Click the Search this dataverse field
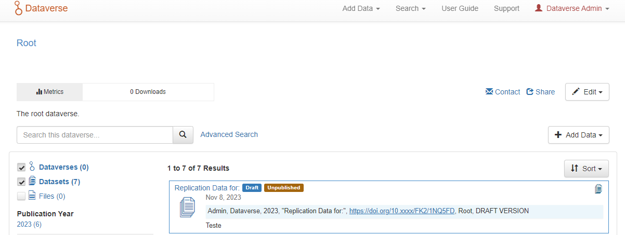Image resolution: width=625 pixels, height=235 pixels. 95,135
